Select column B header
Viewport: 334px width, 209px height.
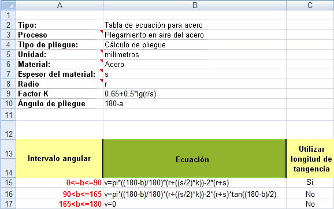tap(195, 5)
